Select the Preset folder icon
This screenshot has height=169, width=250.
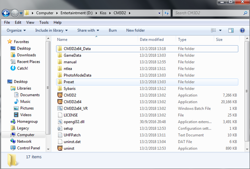coord(60,82)
